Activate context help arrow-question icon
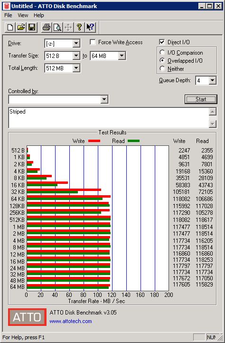Screen dimensions: 225x343 [x=90, y=28]
